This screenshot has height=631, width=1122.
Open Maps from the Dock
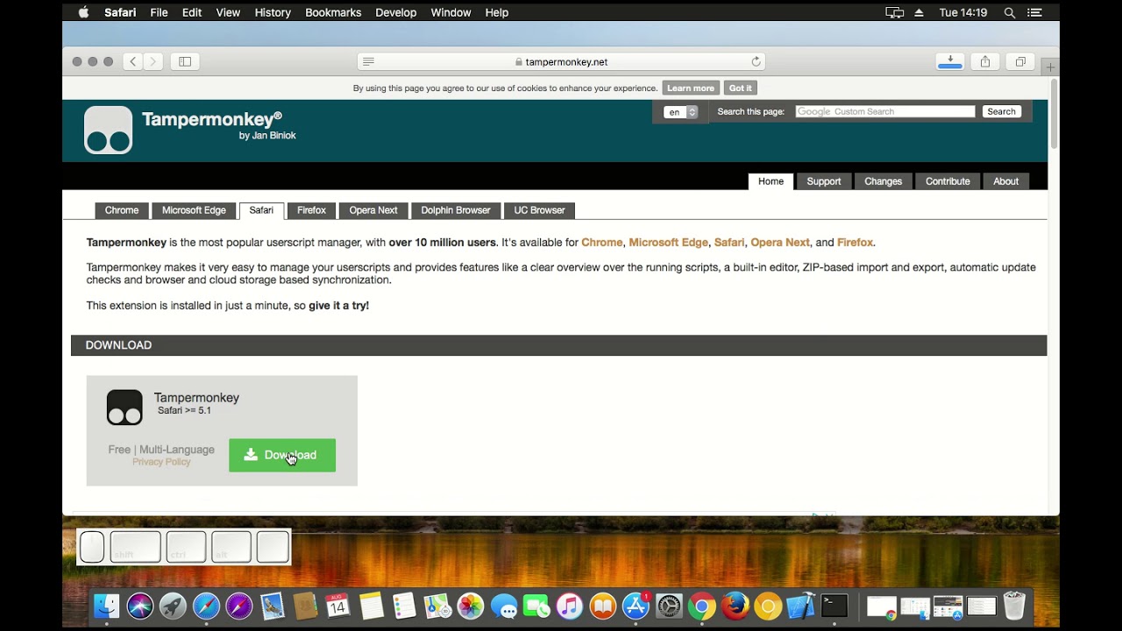437,606
